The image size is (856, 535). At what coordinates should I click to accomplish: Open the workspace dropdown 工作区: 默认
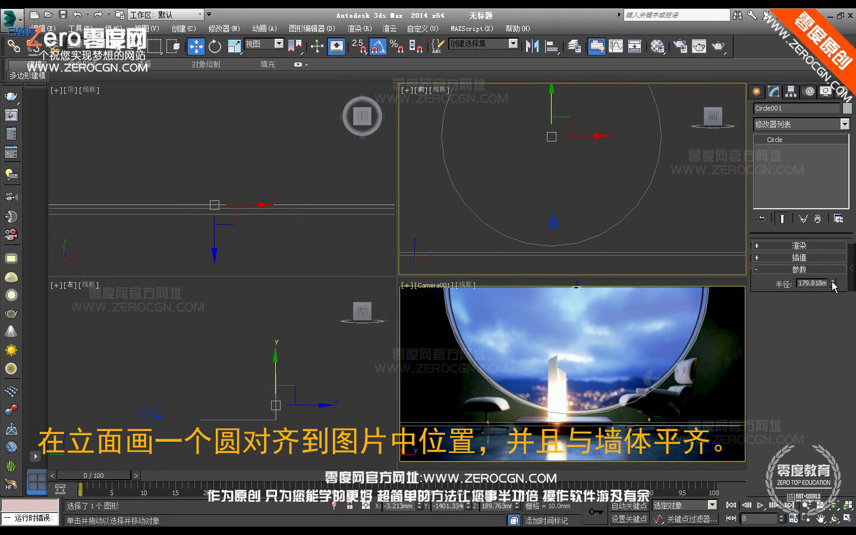166,15
